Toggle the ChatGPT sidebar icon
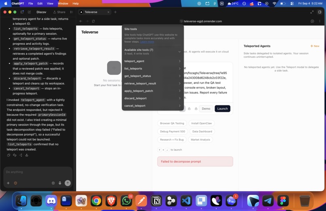The height and width of the screenshot is (211, 326). (x=22, y=12)
